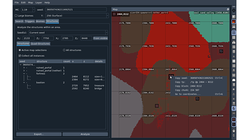Toggle the grid lines icon in map toolbar
This screenshot has width=249, height=140.
tap(234, 33)
